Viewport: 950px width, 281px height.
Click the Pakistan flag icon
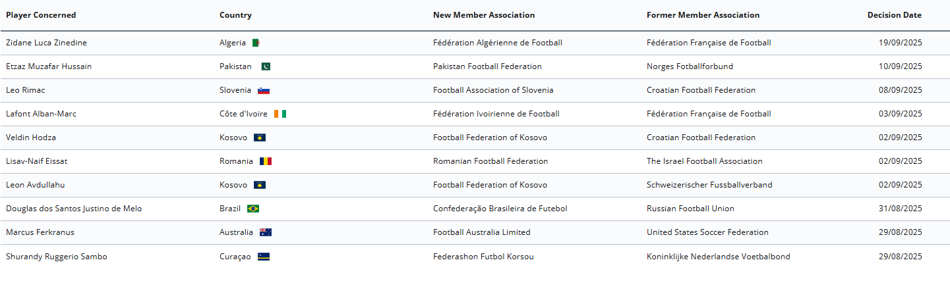coord(264,66)
